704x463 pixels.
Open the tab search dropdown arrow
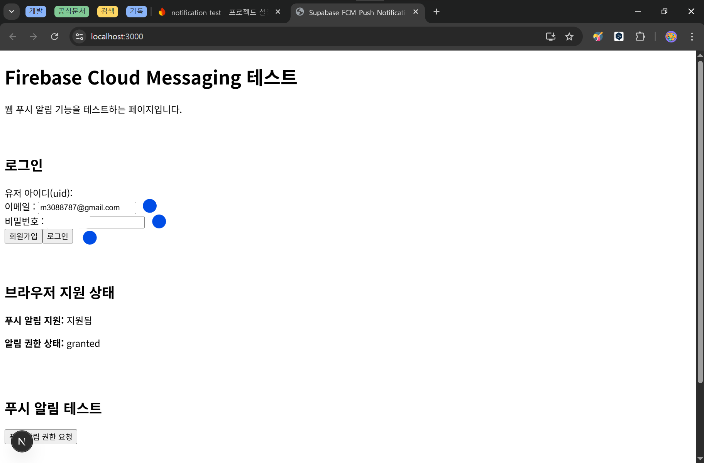[x=12, y=12]
